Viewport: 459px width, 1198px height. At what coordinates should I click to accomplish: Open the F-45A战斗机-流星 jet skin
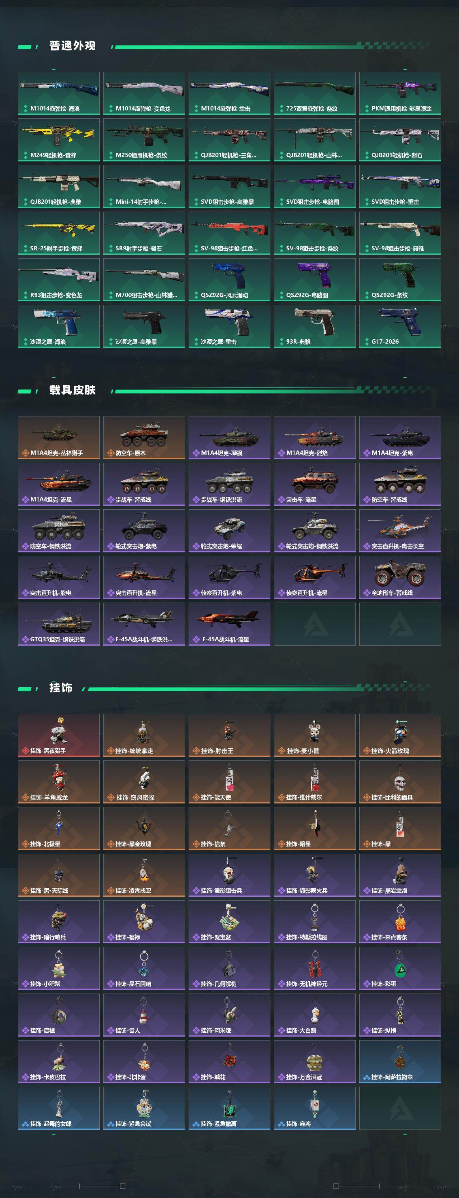pyautogui.click(x=229, y=624)
